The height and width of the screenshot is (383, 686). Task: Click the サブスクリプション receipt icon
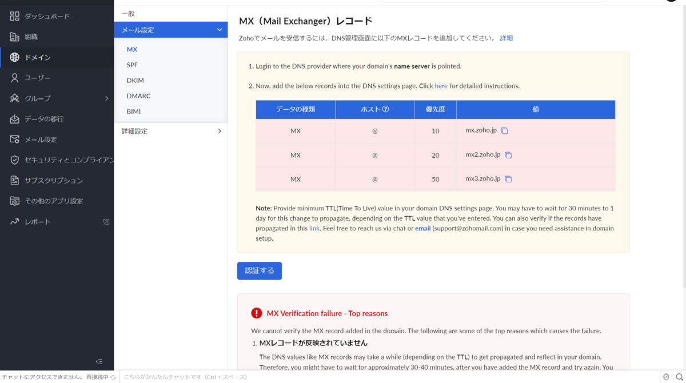pyautogui.click(x=15, y=181)
